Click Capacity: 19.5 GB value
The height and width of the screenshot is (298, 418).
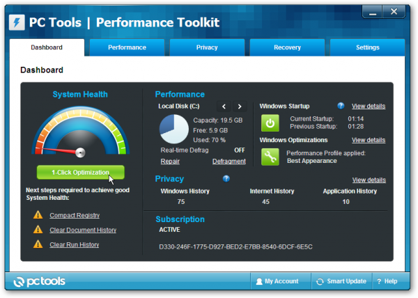218,120
